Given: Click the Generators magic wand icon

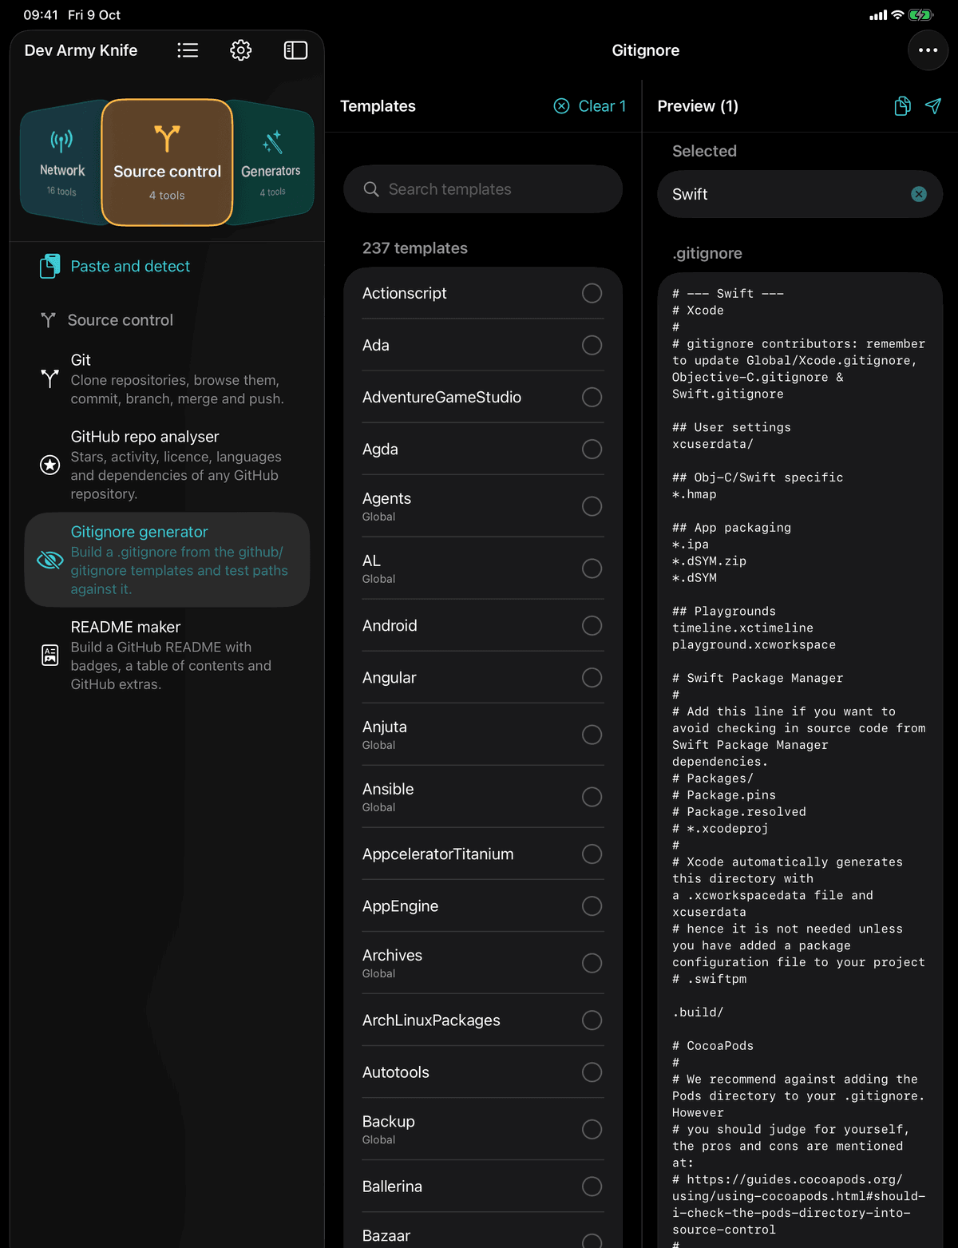Looking at the screenshot, I should click(272, 142).
